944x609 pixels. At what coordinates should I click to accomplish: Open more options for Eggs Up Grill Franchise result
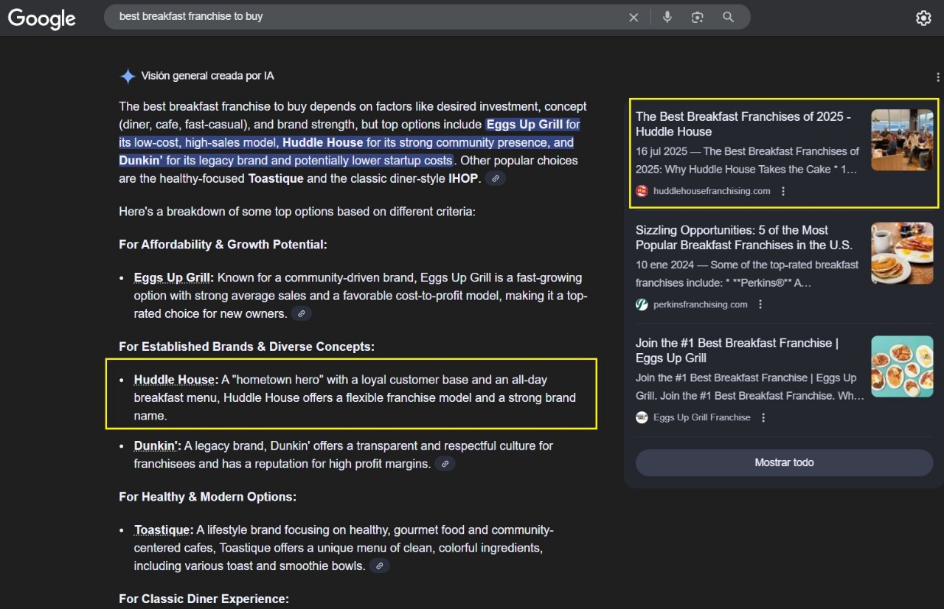pyautogui.click(x=763, y=417)
